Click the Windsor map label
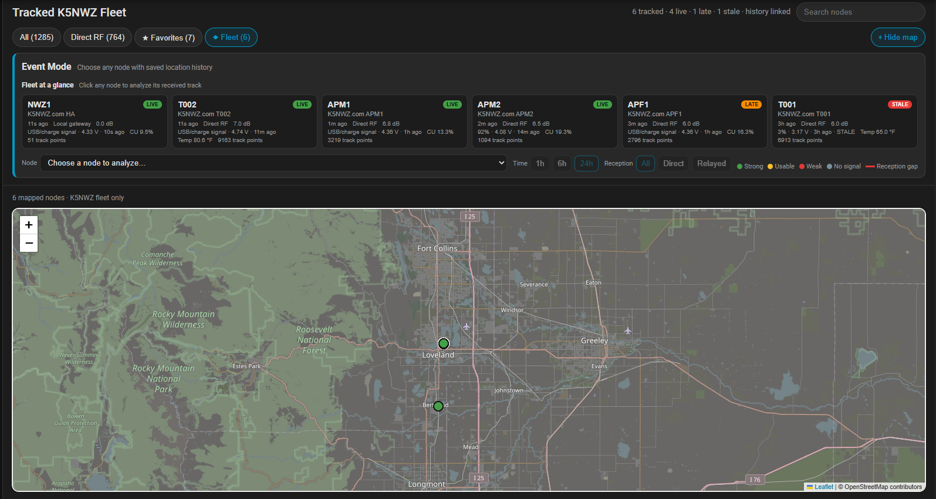 pos(512,310)
